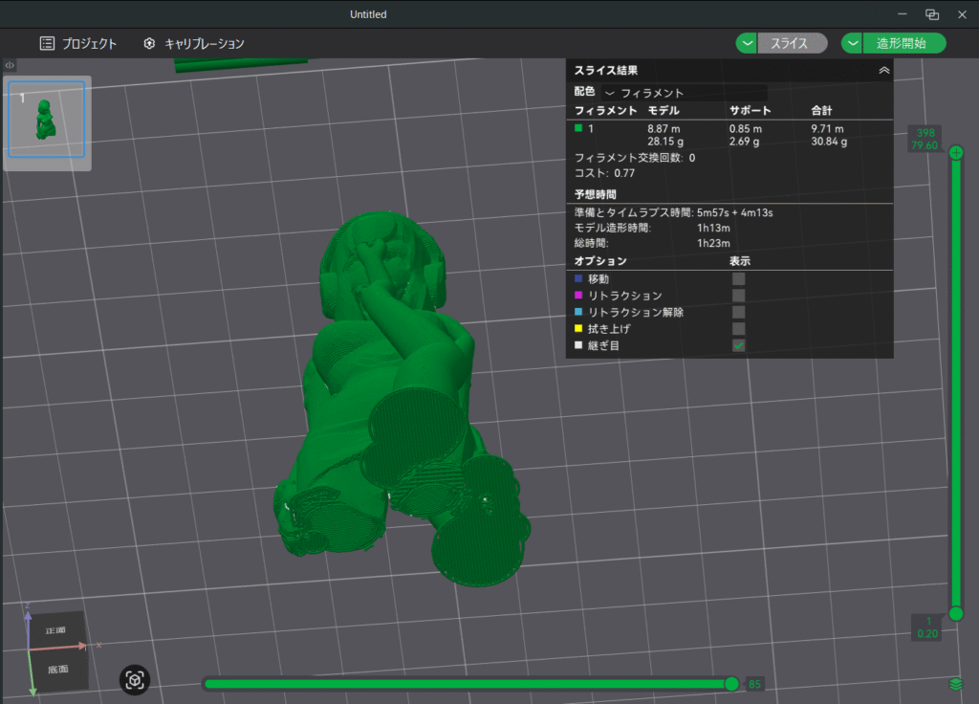Click the blue 移動 color swatch
Screen dimensions: 979x704
tap(578, 278)
